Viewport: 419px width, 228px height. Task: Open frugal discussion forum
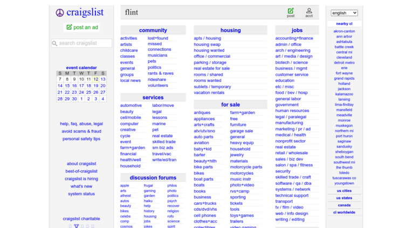pyautogui.click(x=148, y=185)
